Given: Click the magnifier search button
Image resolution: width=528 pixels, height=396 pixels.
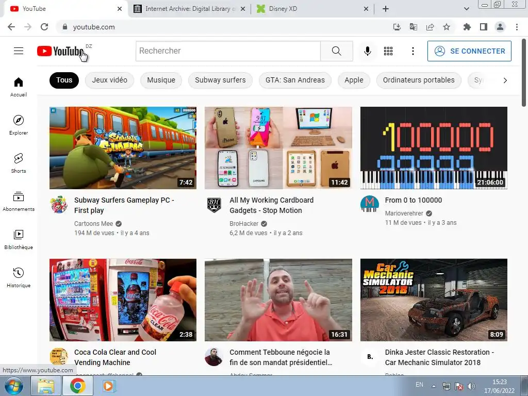Looking at the screenshot, I should tap(336, 51).
